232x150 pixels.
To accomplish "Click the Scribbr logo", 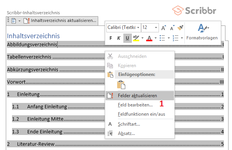I will point(194,10).
